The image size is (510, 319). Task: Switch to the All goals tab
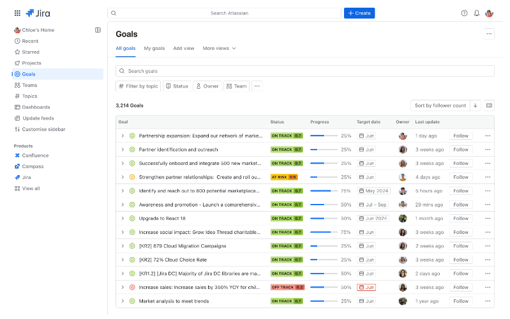(x=126, y=49)
